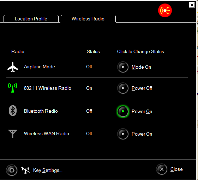Click the Wireless WAN antenna icon
Screen dimensions: 198x180
click(x=13, y=134)
